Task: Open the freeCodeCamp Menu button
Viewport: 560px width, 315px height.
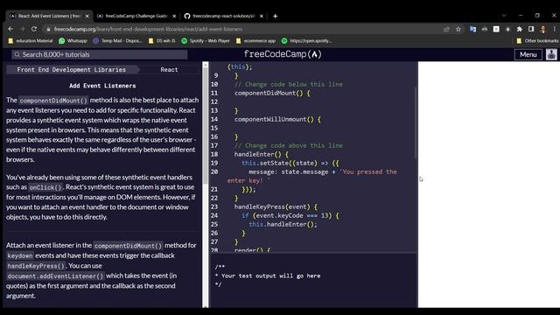Action: point(528,54)
